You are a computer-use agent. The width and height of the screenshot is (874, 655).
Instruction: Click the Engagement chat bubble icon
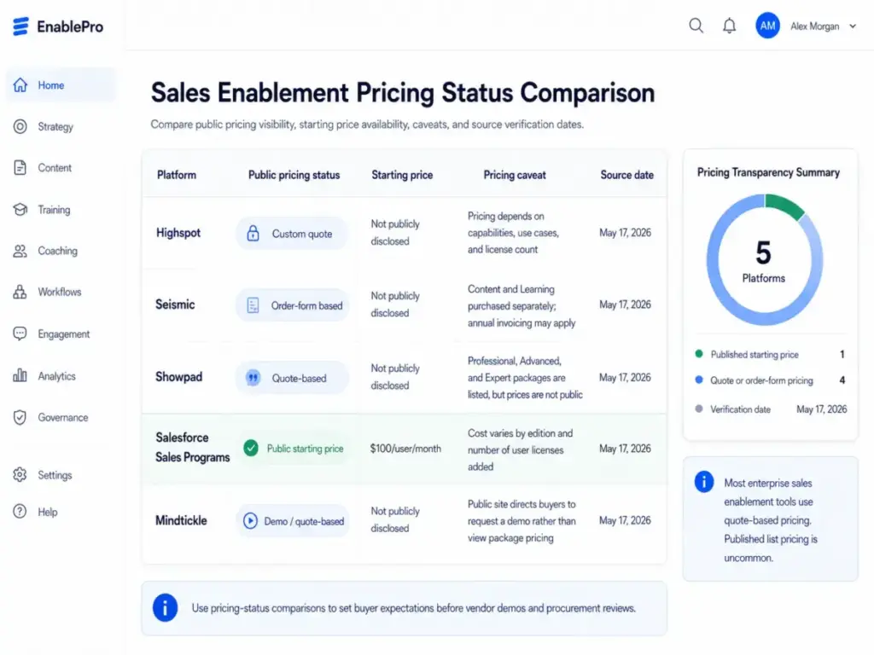click(20, 333)
